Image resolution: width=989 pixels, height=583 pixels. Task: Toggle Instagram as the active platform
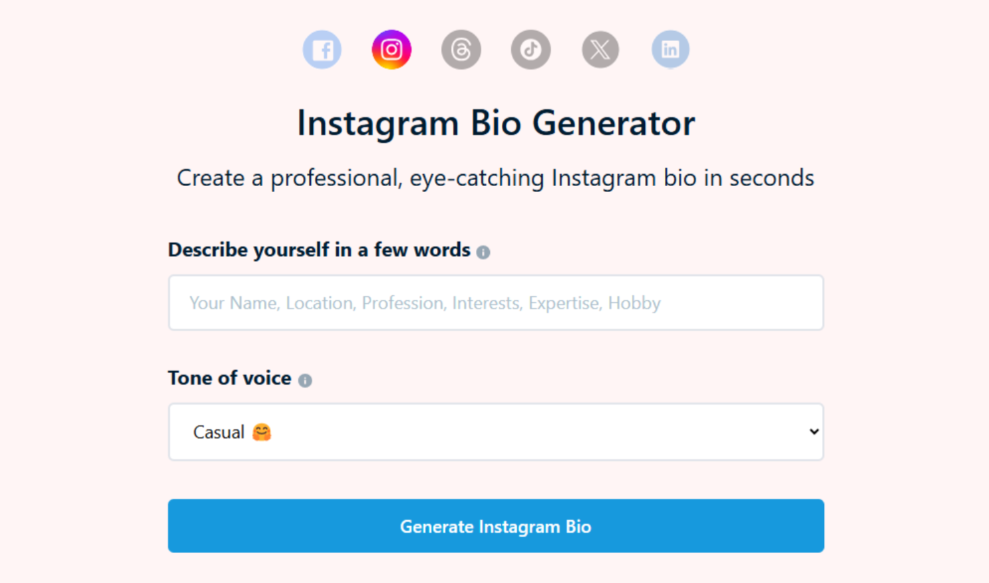(x=391, y=49)
